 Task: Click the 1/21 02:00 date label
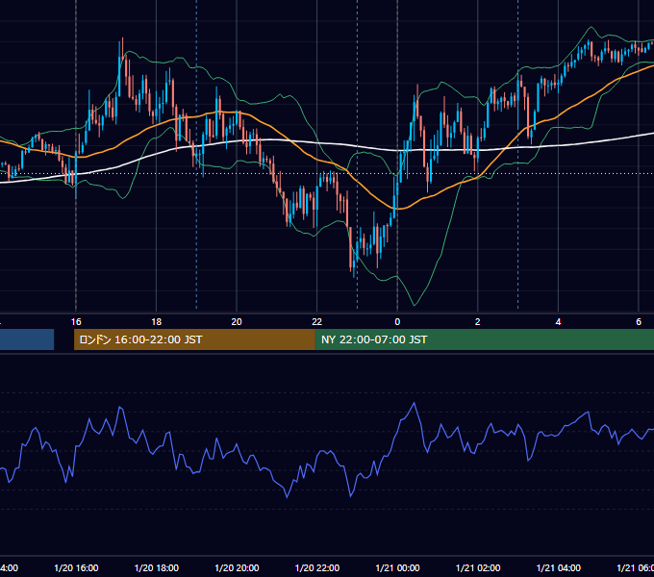point(478,567)
